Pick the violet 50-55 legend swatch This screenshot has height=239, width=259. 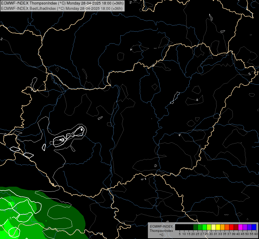coord(249,227)
